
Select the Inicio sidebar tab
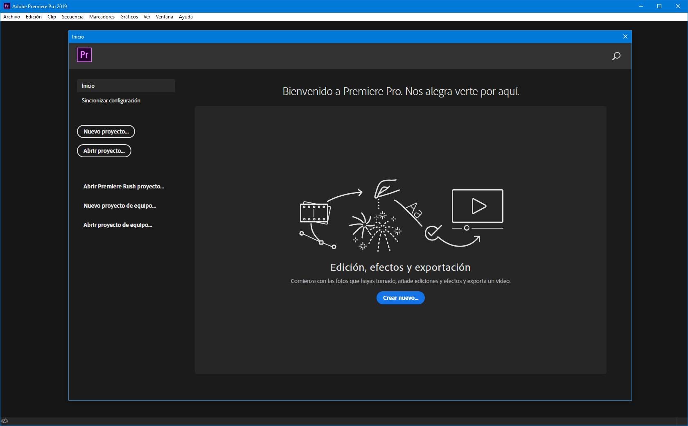[126, 86]
